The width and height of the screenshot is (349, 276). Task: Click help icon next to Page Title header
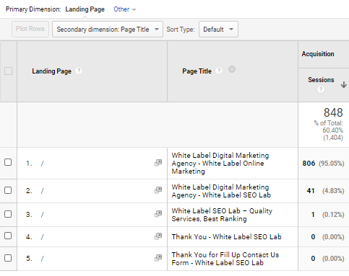(x=219, y=71)
